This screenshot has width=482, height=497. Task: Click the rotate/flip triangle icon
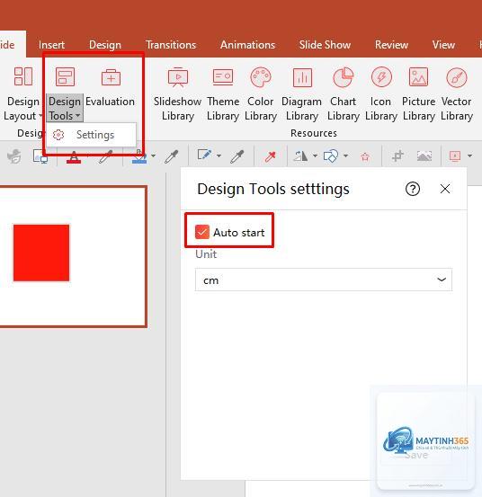[x=300, y=156]
